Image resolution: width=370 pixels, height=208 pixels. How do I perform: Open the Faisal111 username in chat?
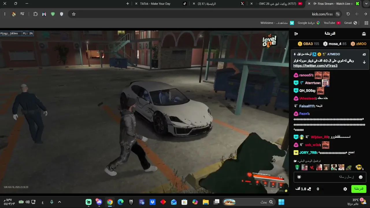(x=307, y=106)
